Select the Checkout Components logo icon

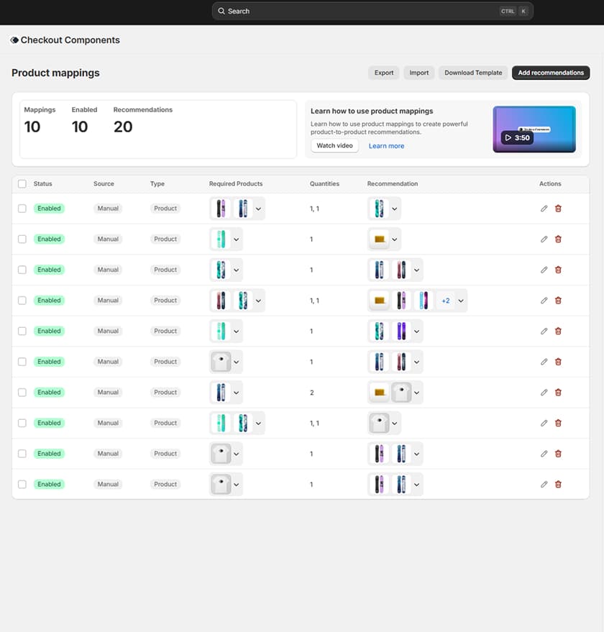click(x=14, y=40)
